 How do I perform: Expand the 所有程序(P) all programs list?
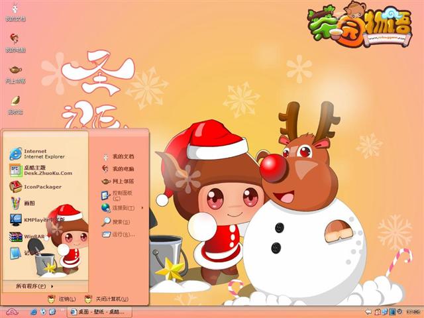click(x=34, y=286)
